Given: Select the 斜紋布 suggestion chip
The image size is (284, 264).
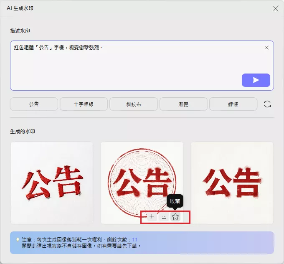Looking at the screenshot, I should [134, 104].
